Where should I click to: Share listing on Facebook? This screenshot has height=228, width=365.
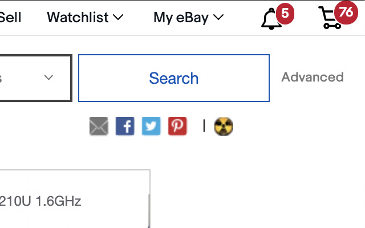pyautogui.click(x=125, y=126)
